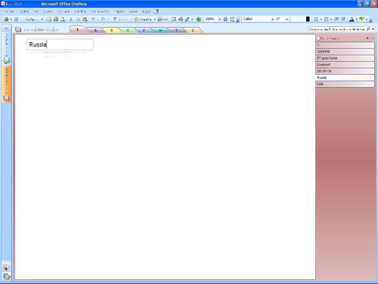Click in the search notes box
Image resolution: width=378 pixels, height=284 pixels.
point(338,29)
